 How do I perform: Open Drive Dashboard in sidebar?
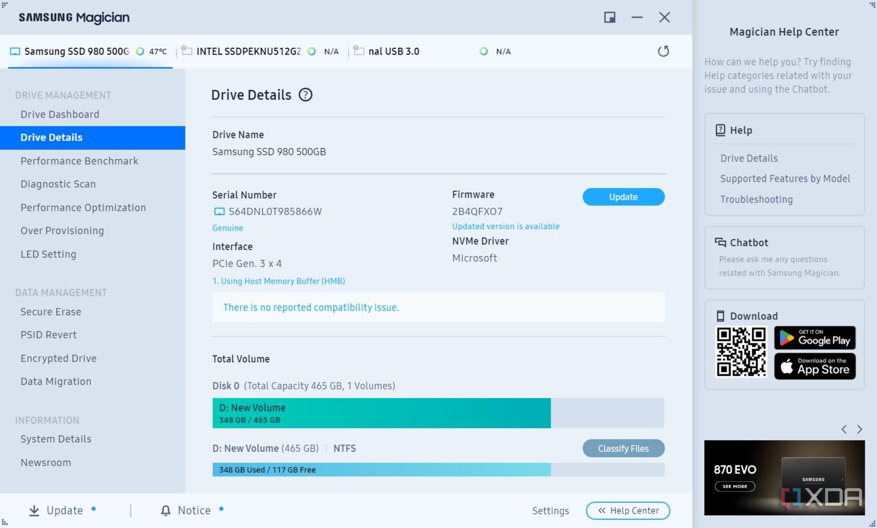pos(60,114)
